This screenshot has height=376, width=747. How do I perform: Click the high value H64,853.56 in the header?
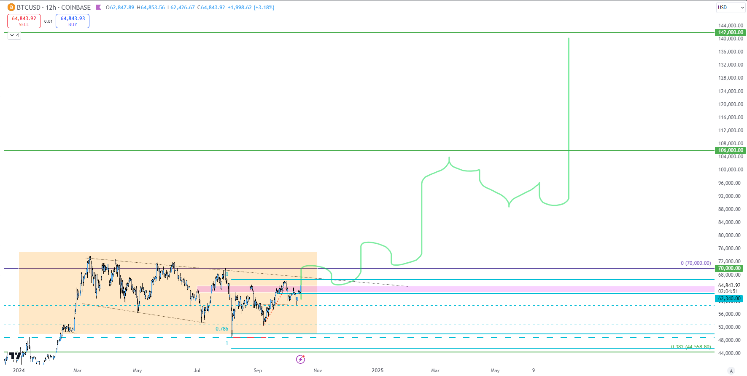(x=151, y=8)
